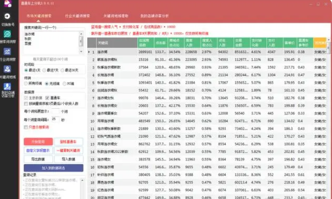Sort by the 点击人数 column header
This screenshot has height=199, width=332.
tap(225, 42)
